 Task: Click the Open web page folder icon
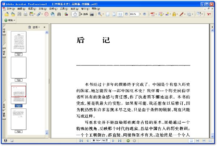tap(13, 14)
